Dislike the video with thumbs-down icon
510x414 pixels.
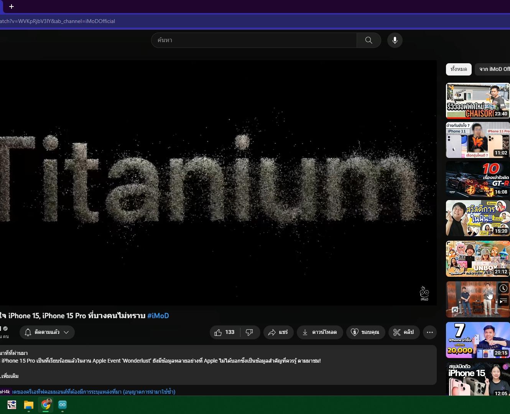(x=250, y=332)
